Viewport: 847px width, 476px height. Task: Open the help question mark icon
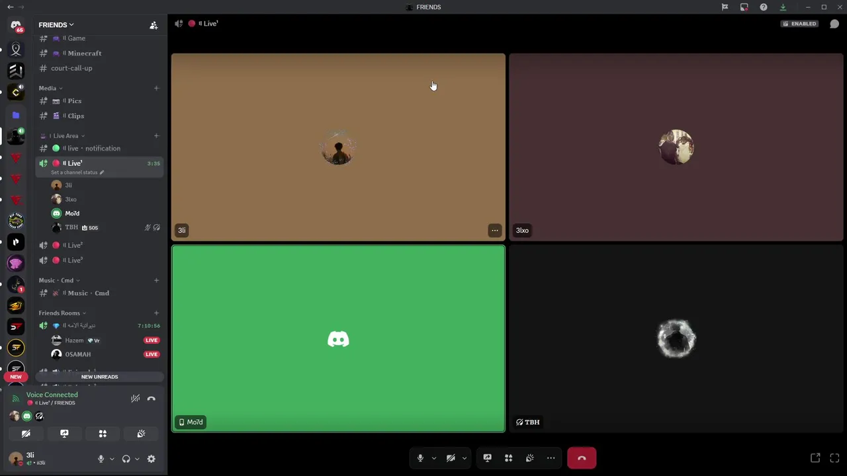point(764,7)
